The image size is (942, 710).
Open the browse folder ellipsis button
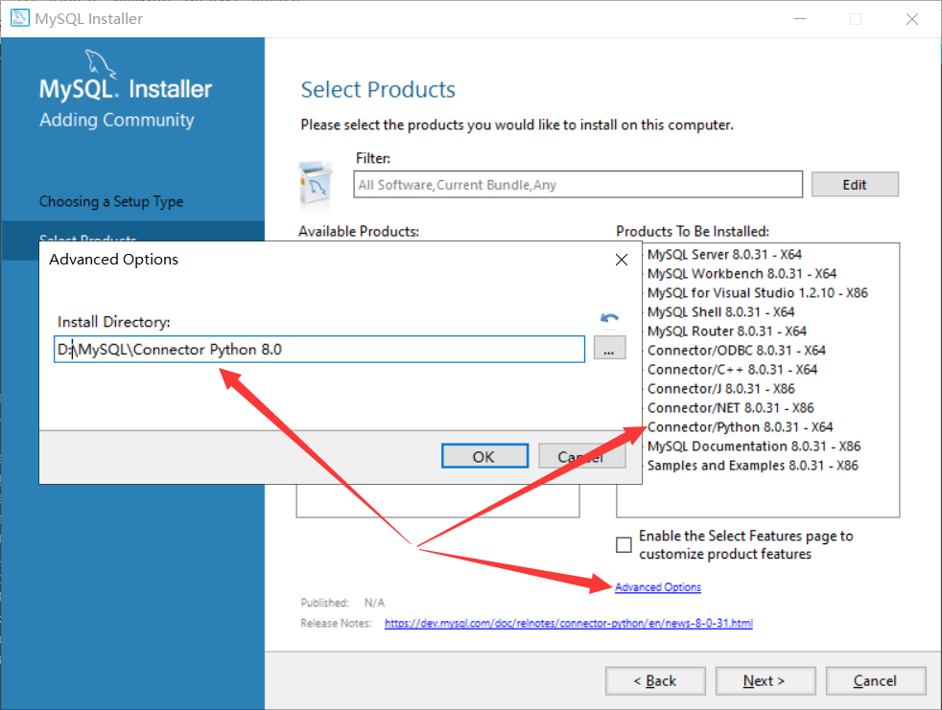click(609, 348)
